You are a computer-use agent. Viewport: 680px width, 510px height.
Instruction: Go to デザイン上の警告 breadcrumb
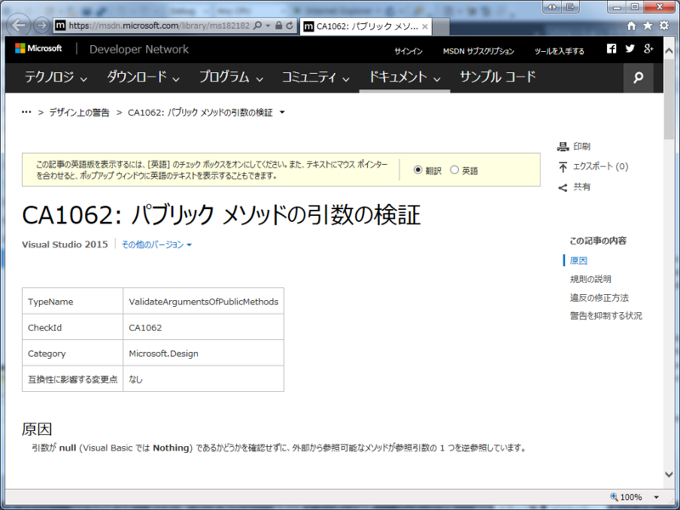click(x=79, y=113)
